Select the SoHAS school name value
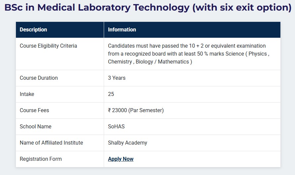This screenshot has height=175, width=295. (x=116, y=127)
